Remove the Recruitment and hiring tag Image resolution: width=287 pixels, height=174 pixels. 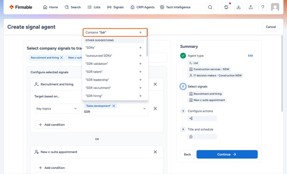62,58
